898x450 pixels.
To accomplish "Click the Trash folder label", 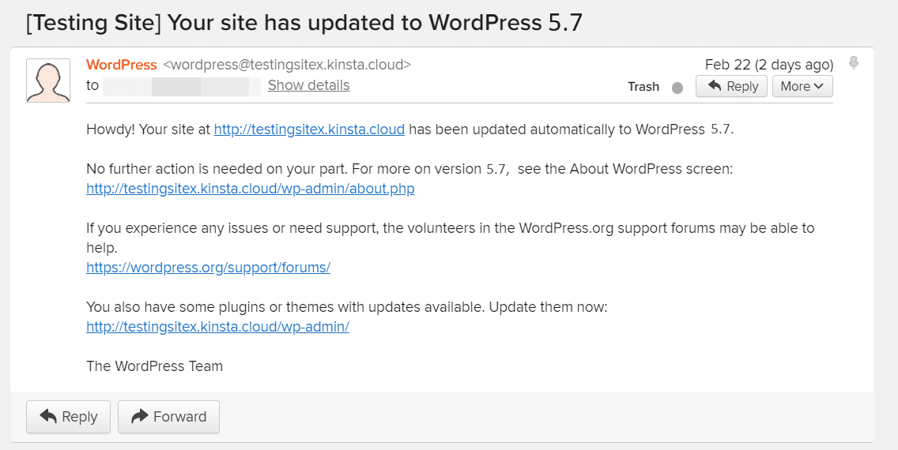I will pos(643,87).
